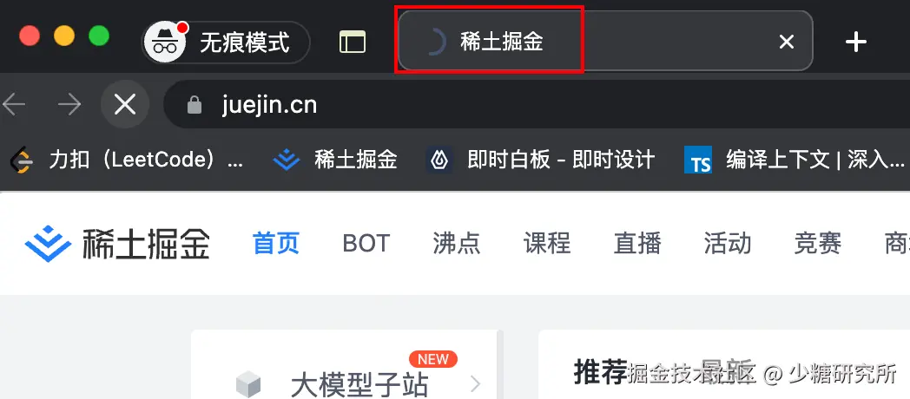This screenshot has width=910, height=399.
Task: Open the 课程 navigation item
Action: coord(547,244)
